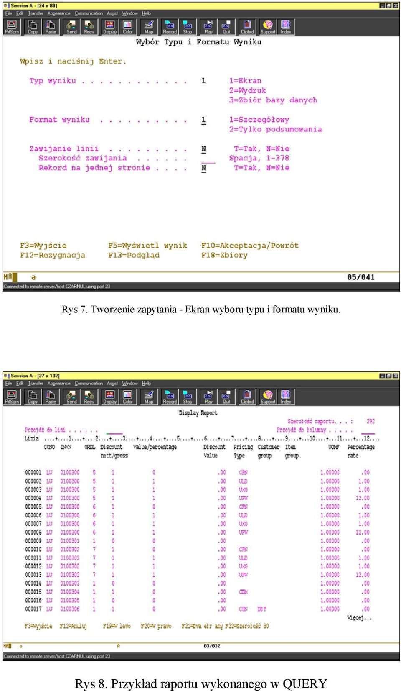Image resolution: width=401 pixels, height=691 pixels.
Task: Open Communication menu in top 24 x 80 session
Action: click(x=89, y=13)
